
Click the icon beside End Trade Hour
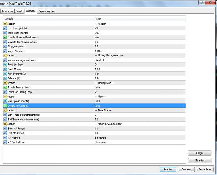(x=5, y=119)
